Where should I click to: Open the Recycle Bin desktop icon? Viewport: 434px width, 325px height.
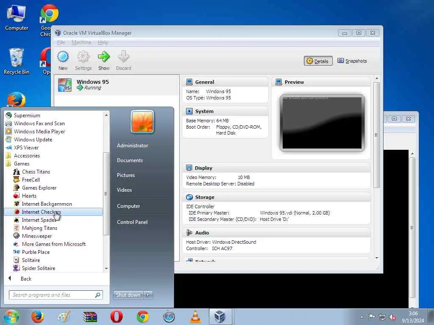pyautogui.click(x=17, y=61)
